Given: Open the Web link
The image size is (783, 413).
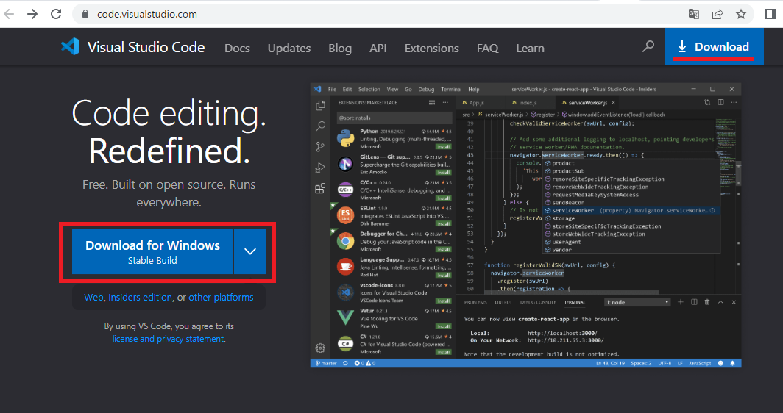Looking at the screenshot, I should point(94,298).
